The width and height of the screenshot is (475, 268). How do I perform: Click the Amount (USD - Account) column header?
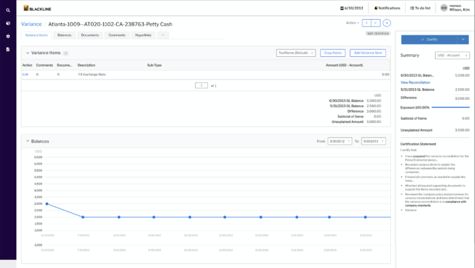(344, 65)
